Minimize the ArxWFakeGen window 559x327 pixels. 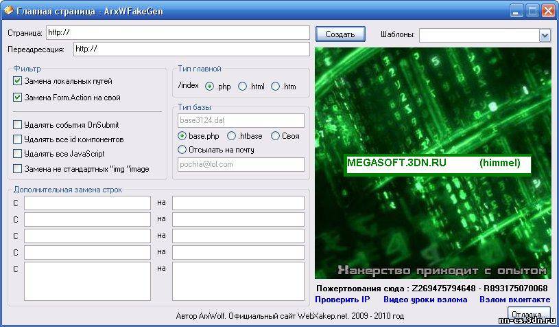[x=516, y=11]
